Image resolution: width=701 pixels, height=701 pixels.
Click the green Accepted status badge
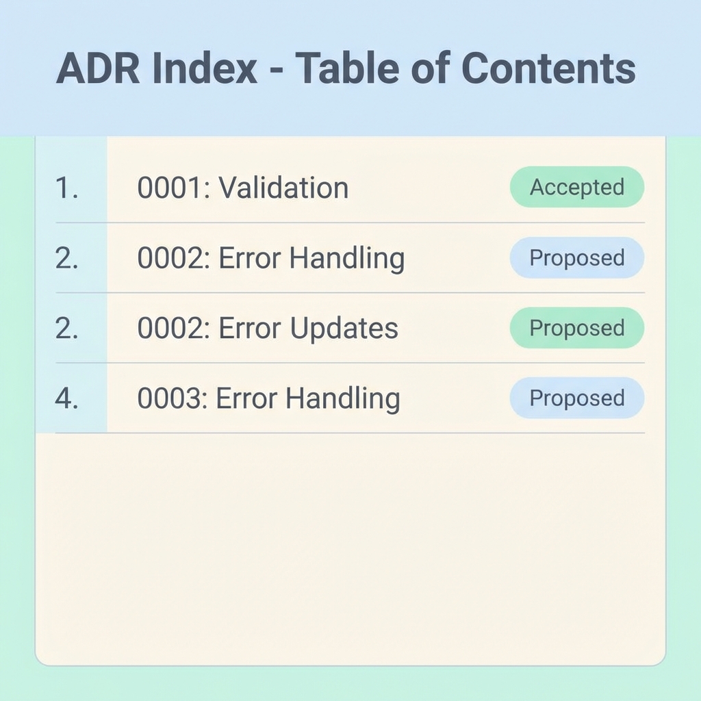(576, 187)
